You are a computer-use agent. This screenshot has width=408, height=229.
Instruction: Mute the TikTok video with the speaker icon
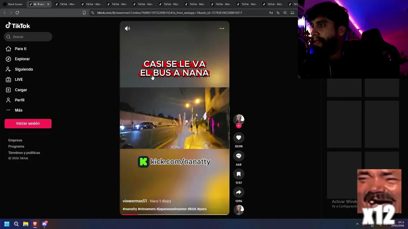127,29
